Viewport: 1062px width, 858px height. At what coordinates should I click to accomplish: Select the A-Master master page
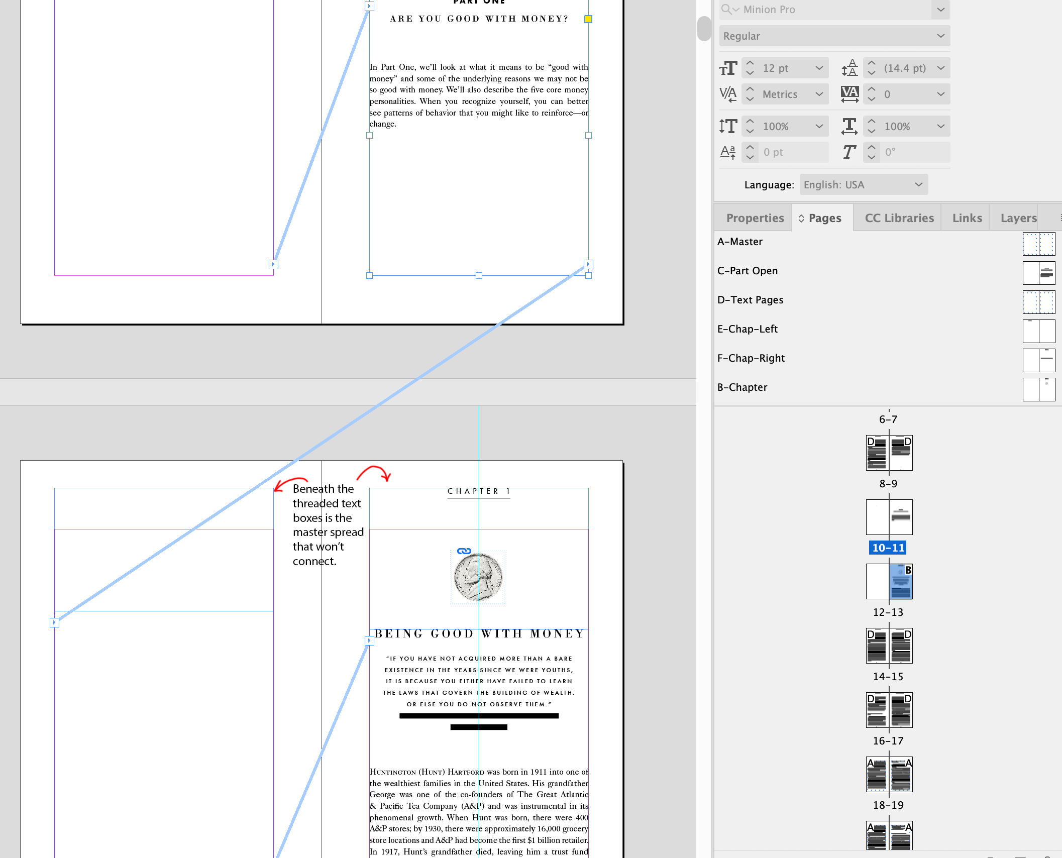click(x=740, y=242)
